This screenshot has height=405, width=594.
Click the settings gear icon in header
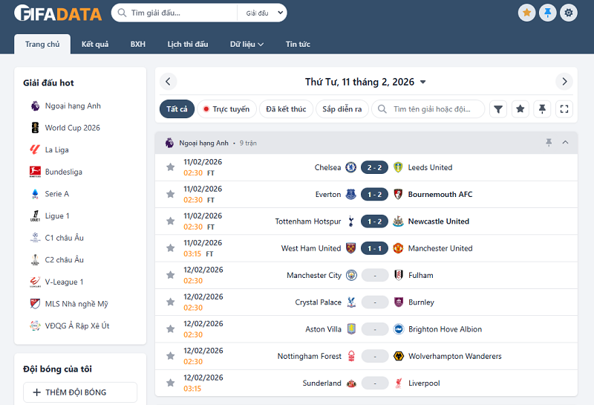[569, 13]
